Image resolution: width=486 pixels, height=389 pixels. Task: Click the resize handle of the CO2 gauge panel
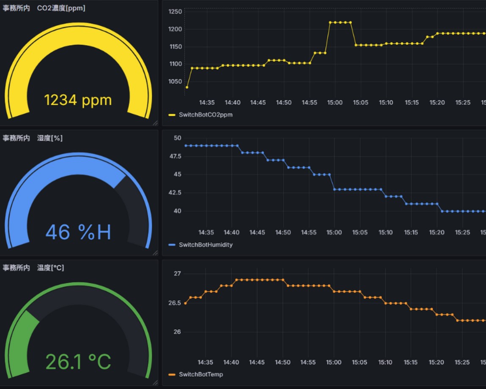pos(155,123)
